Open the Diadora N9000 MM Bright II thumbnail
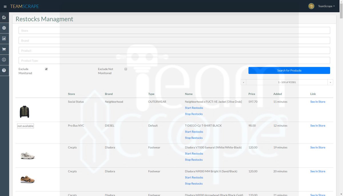The width and height of the screenshot is (343, 196). point(28,179)
